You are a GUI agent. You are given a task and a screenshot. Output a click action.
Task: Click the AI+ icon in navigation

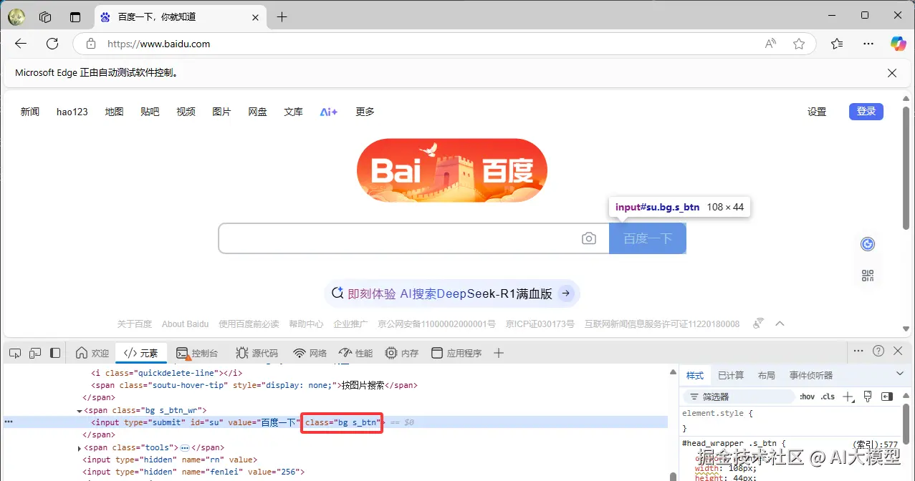pos(328,112)
